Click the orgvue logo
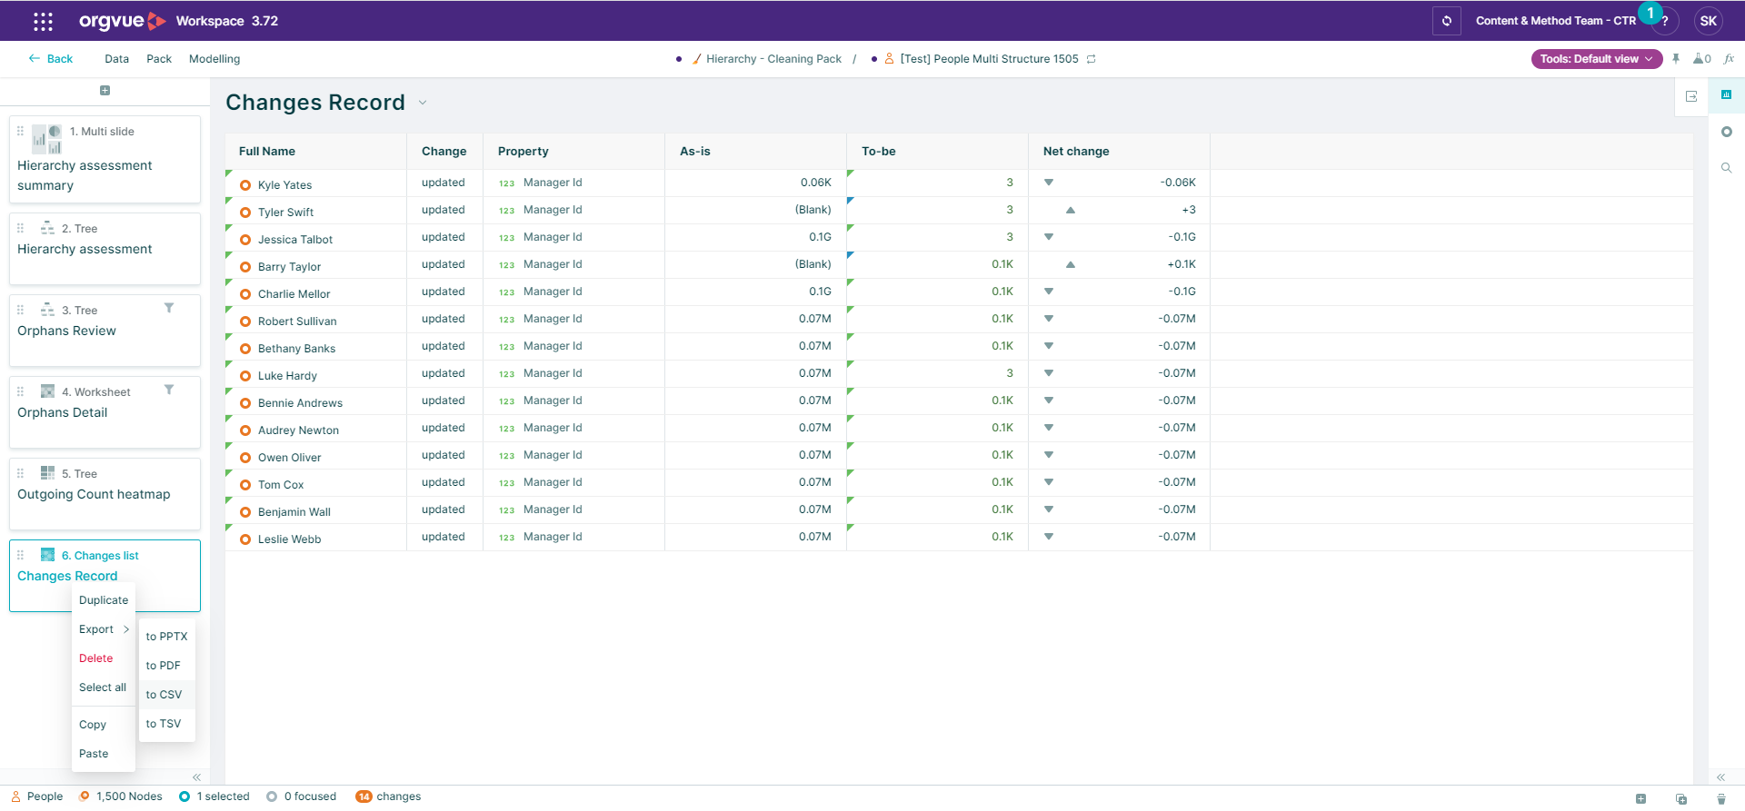Image resolution: width=1745 pixels, height=811 pixels. 123,21
